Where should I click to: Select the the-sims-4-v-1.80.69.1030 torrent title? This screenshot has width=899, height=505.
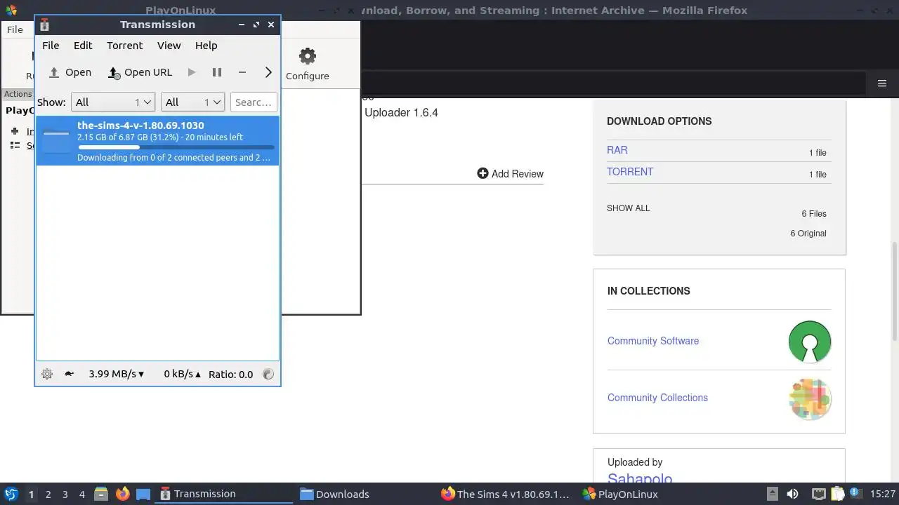(x=140, y=126)
